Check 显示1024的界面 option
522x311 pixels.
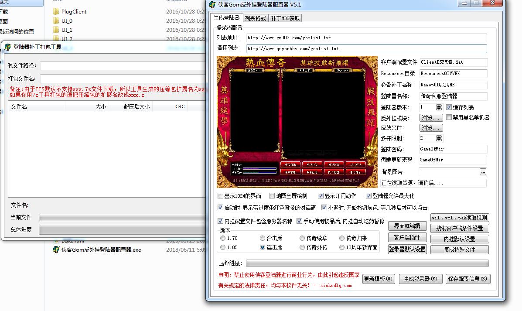[221, 196]
